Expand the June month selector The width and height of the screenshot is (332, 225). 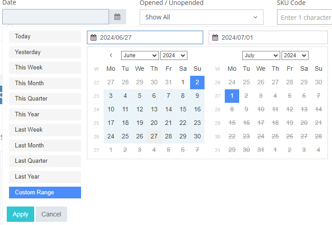click(x=140, y=55)
